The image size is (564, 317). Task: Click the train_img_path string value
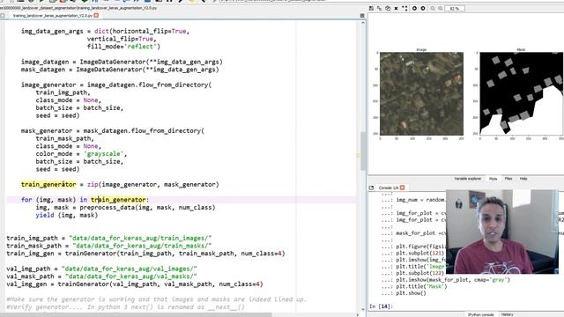pos(140,238)
